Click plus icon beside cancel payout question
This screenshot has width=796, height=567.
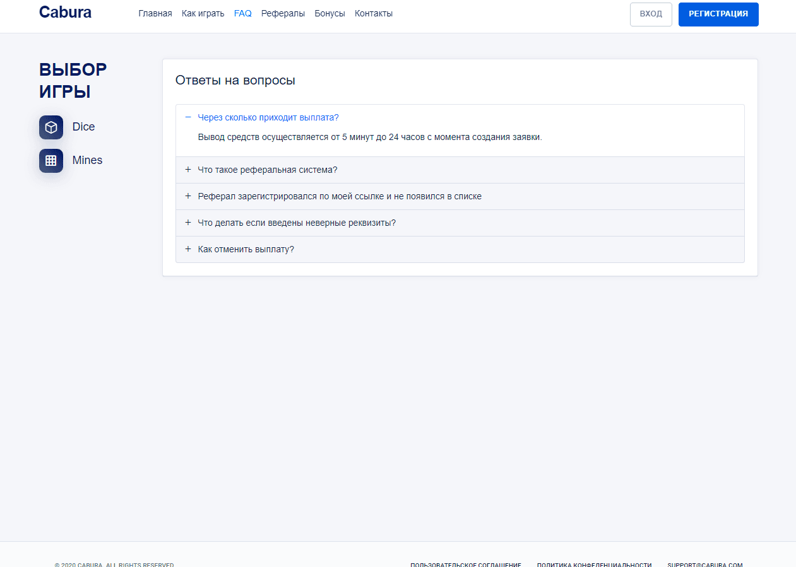coord(188,249)
